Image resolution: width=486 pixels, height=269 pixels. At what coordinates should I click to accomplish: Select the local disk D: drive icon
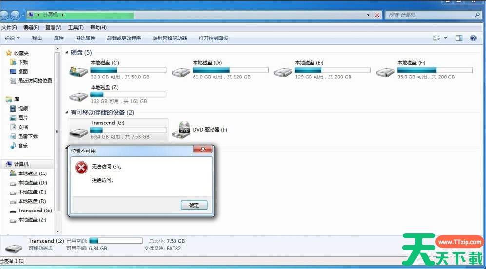(x=181, y=71)
